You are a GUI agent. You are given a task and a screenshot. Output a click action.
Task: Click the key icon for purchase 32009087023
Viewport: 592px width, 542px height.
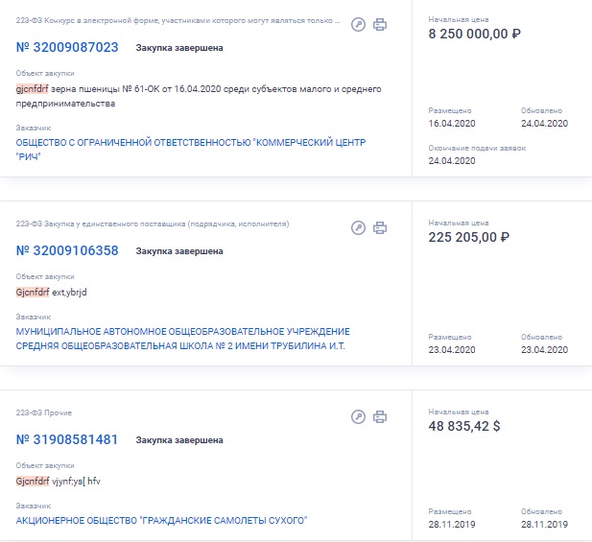(x=359, y=24)
